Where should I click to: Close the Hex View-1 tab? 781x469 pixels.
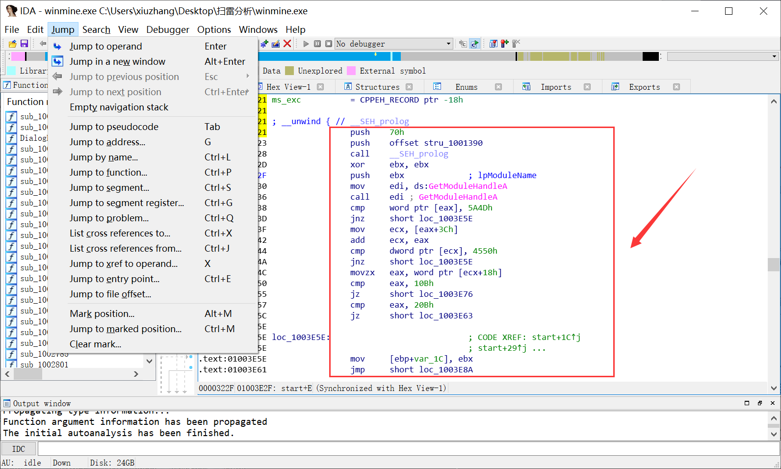(320, 87)
